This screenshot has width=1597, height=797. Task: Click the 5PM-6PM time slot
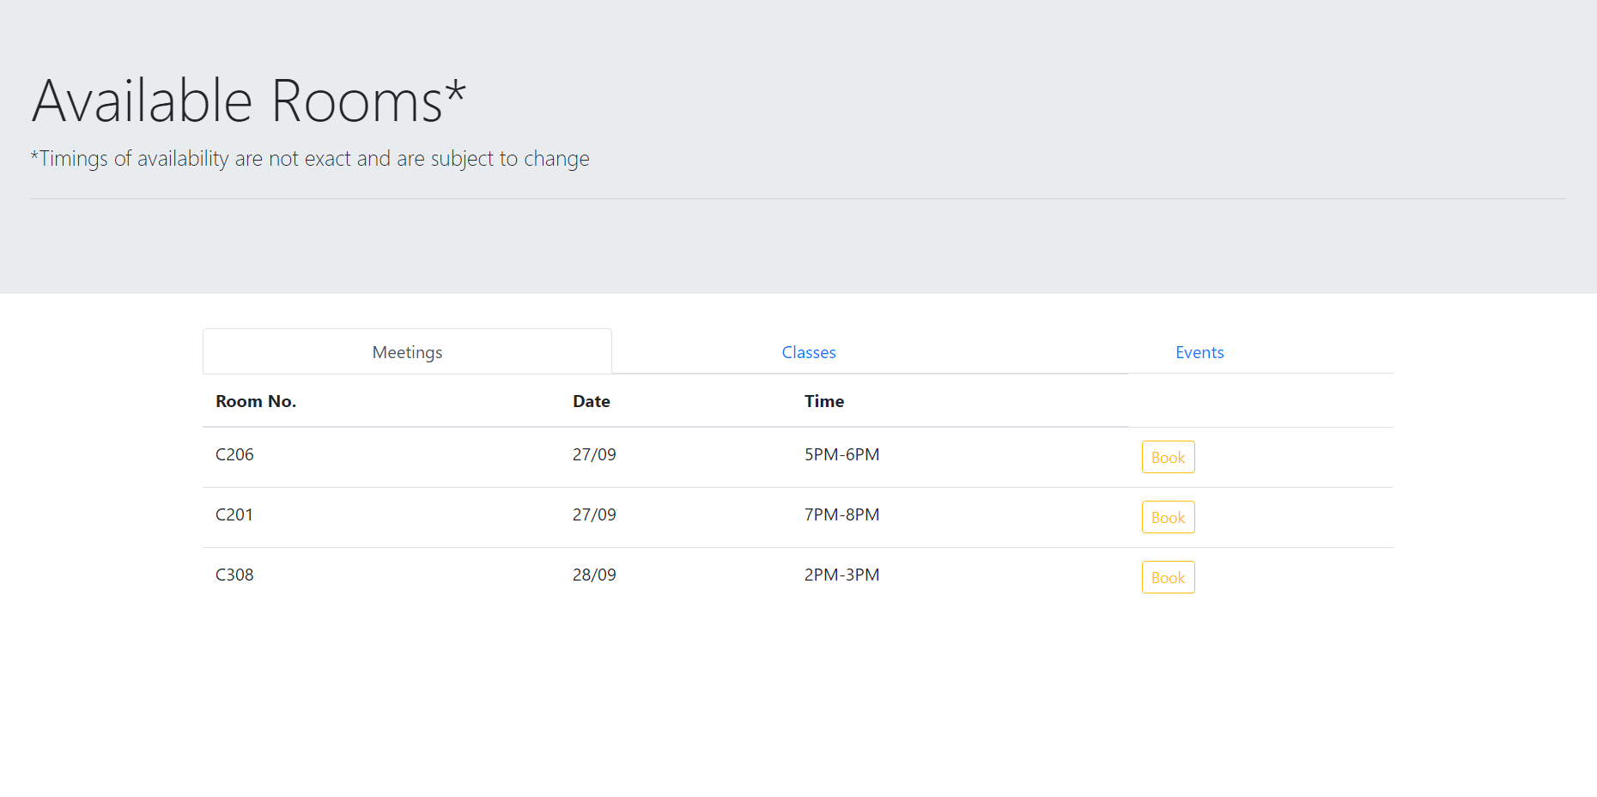(x=841, y=454)
